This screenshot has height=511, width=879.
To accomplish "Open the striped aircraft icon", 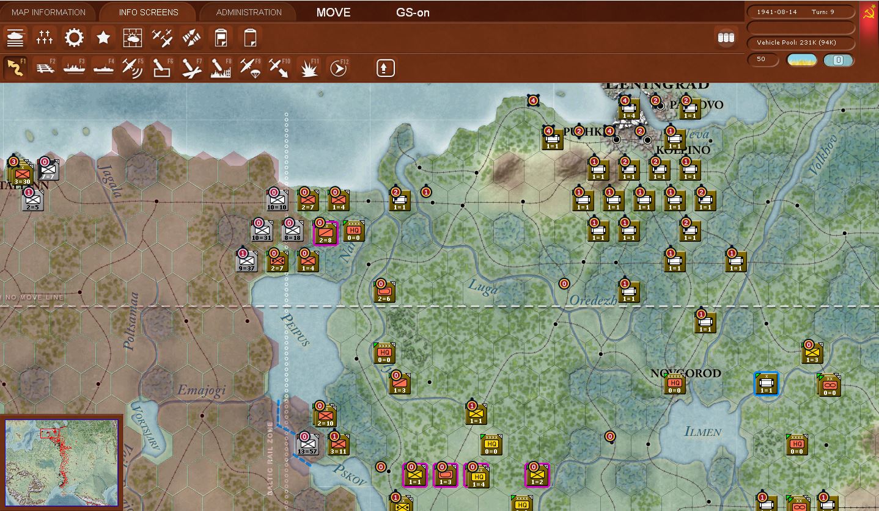I will (191, 38).
